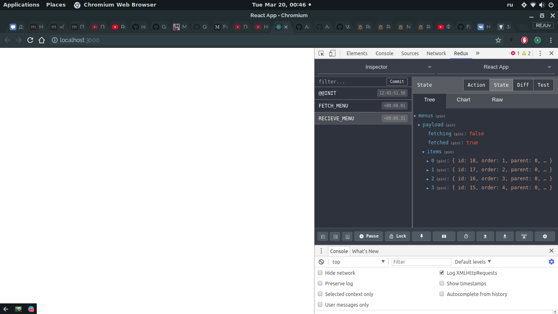Open console settings with the blue gear
The height and width of the screenshot is (314, 558).
tap(551, 262)
